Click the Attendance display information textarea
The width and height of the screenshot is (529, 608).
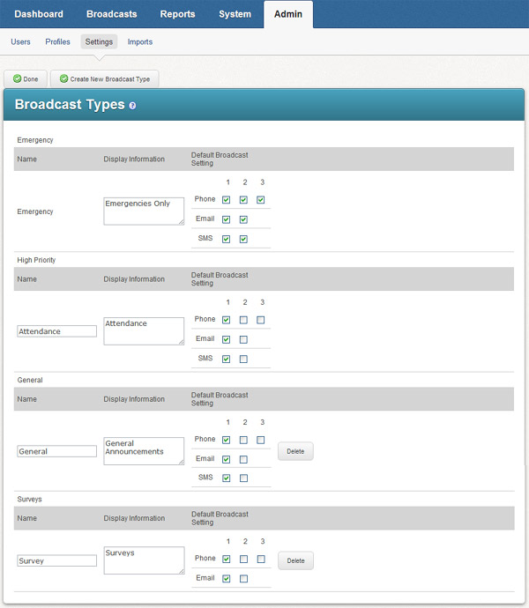(144, 331)
